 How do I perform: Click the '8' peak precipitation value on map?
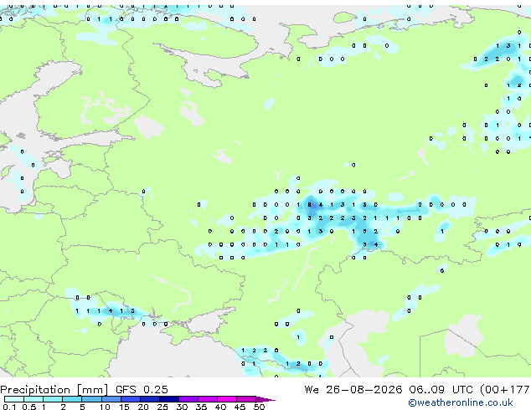(309, 205)
